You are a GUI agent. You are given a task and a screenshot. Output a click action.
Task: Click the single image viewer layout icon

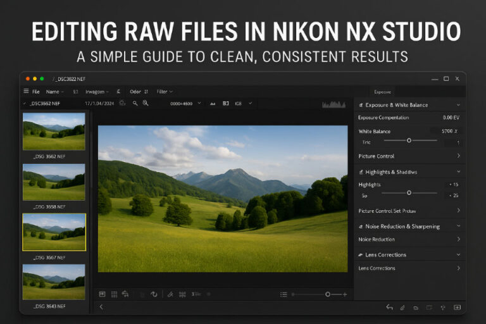[102, 294]
